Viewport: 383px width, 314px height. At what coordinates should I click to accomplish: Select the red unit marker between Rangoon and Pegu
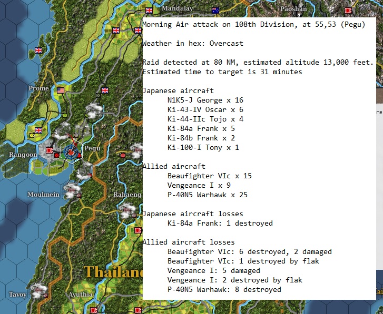point(57,155)
